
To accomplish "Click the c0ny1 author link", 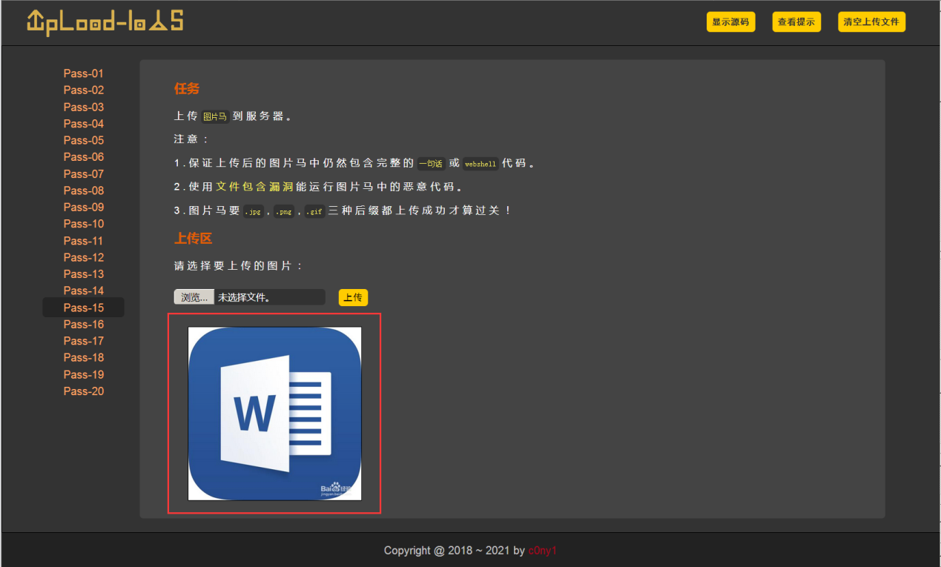I will click(x=543, y=551).
